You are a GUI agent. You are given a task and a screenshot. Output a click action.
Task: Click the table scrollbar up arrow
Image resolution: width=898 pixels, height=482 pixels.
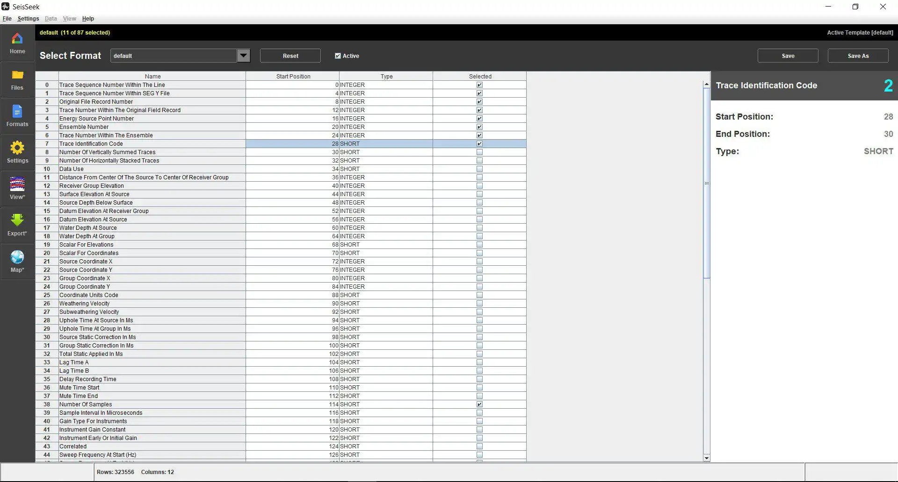[x=707, y=85]
